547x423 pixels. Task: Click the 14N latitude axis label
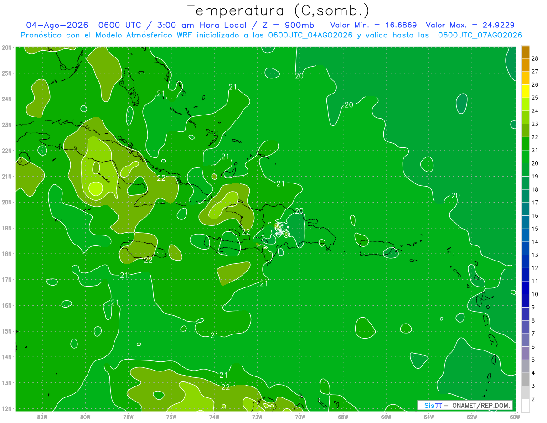pyautogui.click(x=7, y=357)
